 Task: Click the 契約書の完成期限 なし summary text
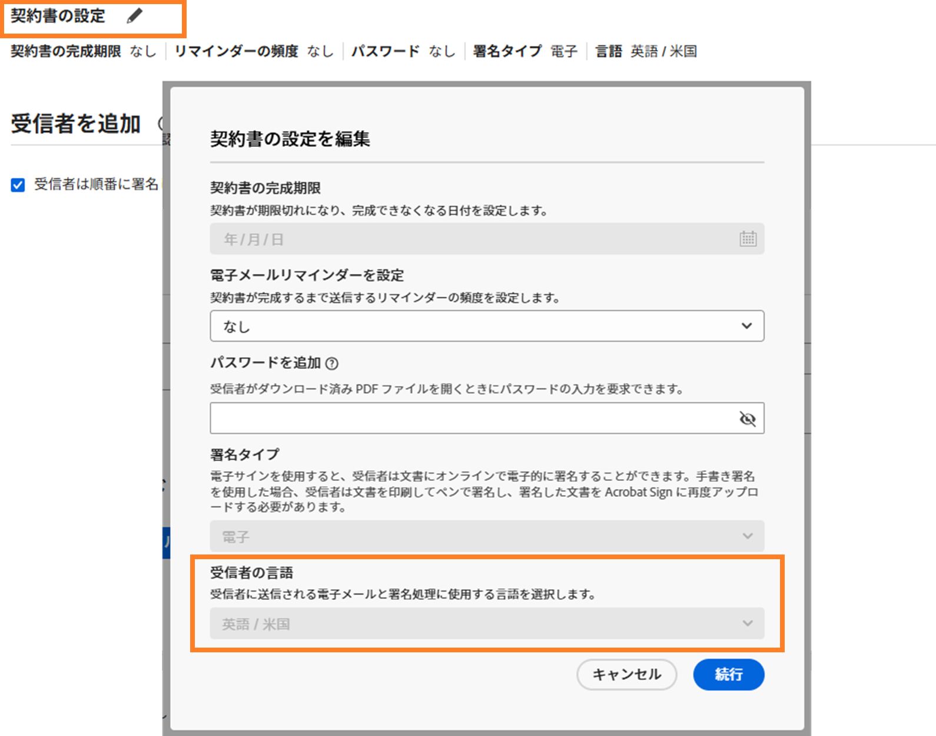84,51
